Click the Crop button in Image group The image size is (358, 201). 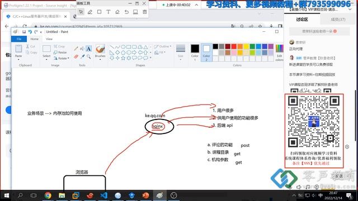(59, 46)
